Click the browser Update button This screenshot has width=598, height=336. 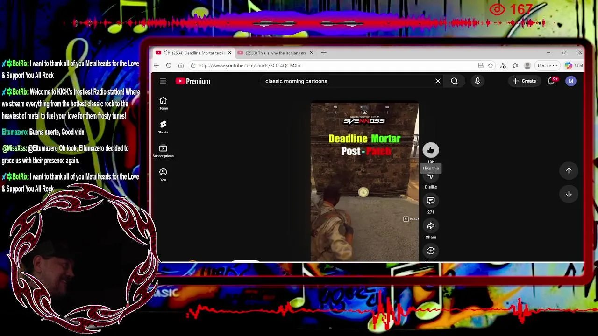(x=547, y=66)
